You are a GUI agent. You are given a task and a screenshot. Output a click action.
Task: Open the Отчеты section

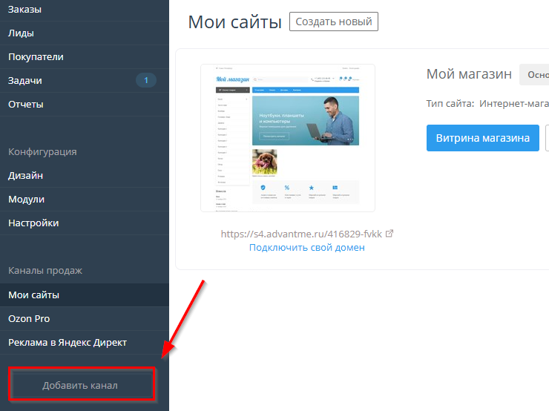point(26,105)
